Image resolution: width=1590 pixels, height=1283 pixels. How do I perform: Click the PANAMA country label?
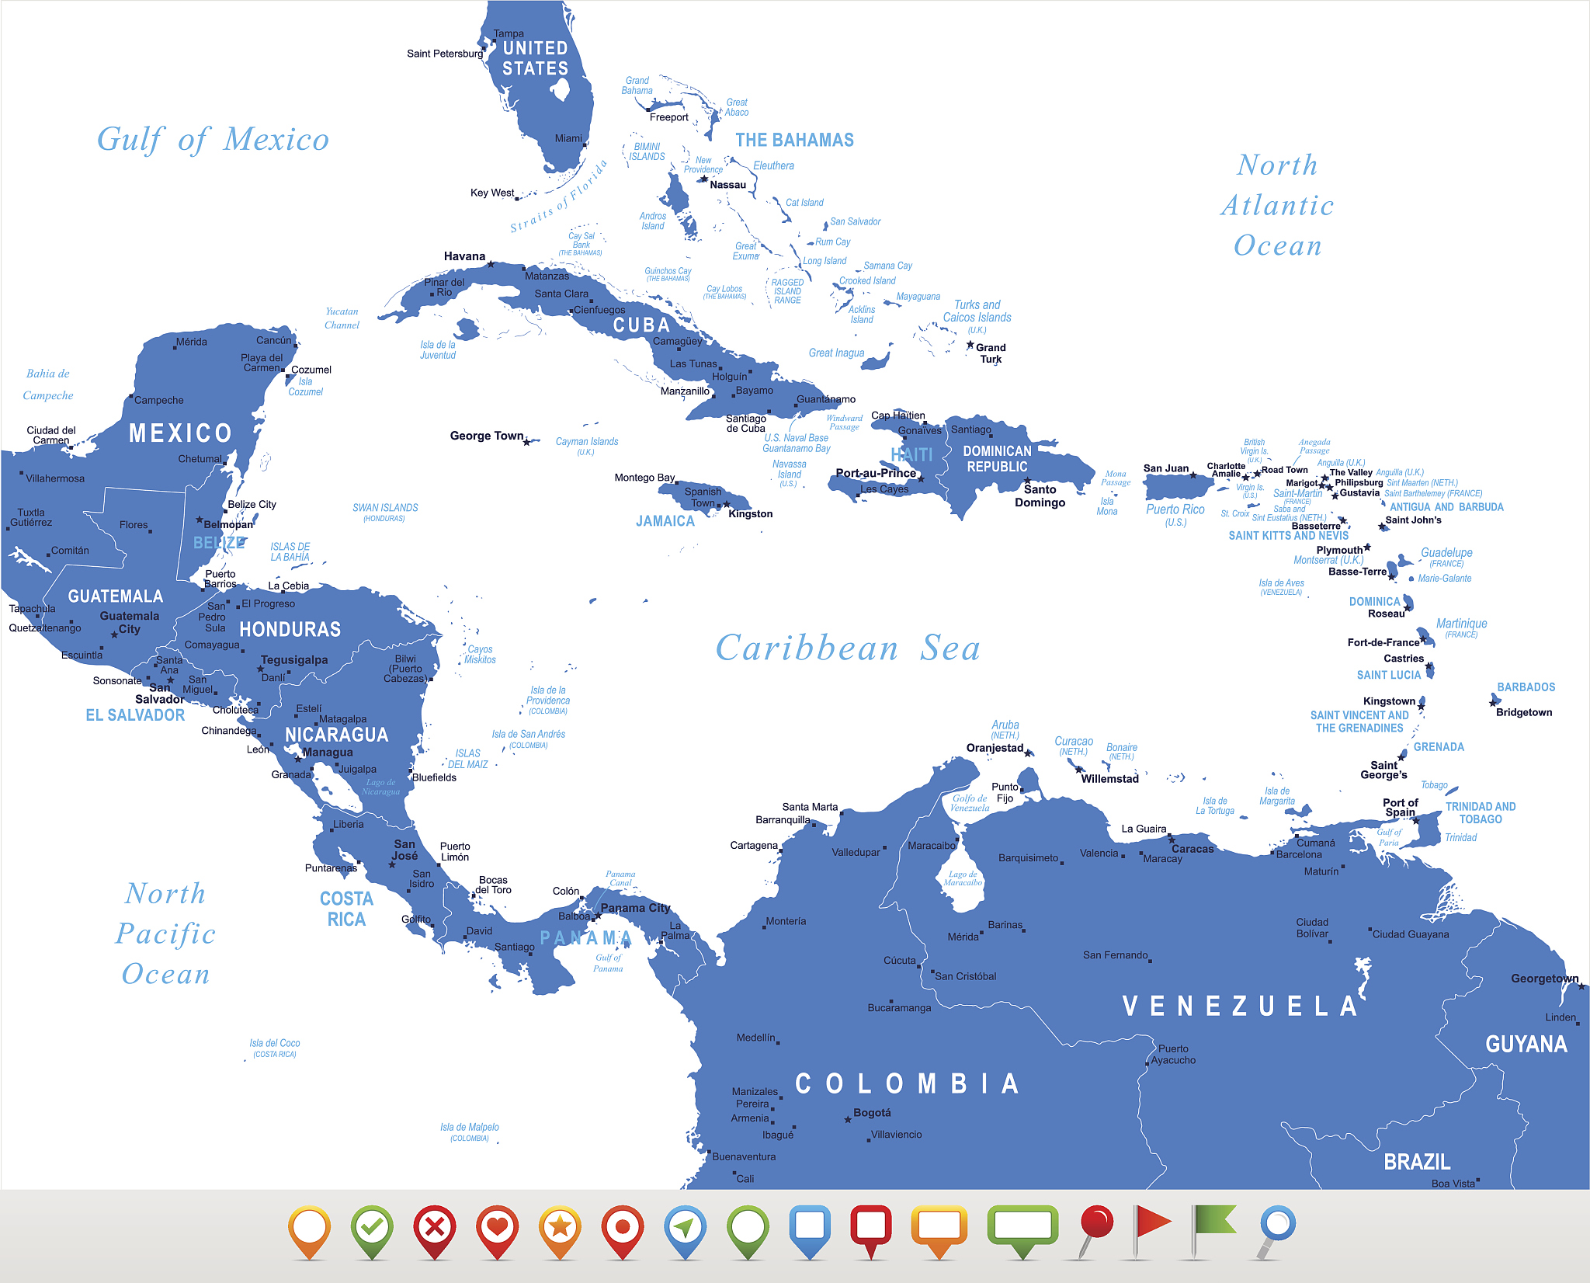pos(586,938)
